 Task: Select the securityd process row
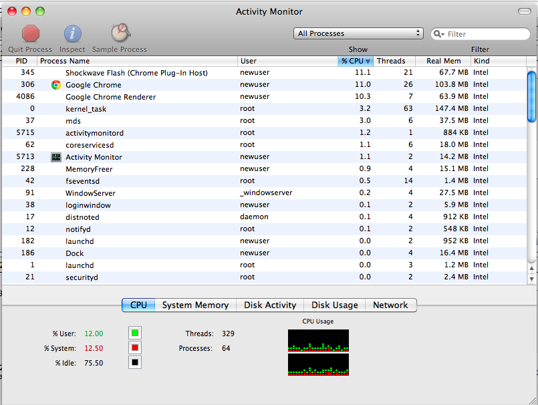(264, 277)
